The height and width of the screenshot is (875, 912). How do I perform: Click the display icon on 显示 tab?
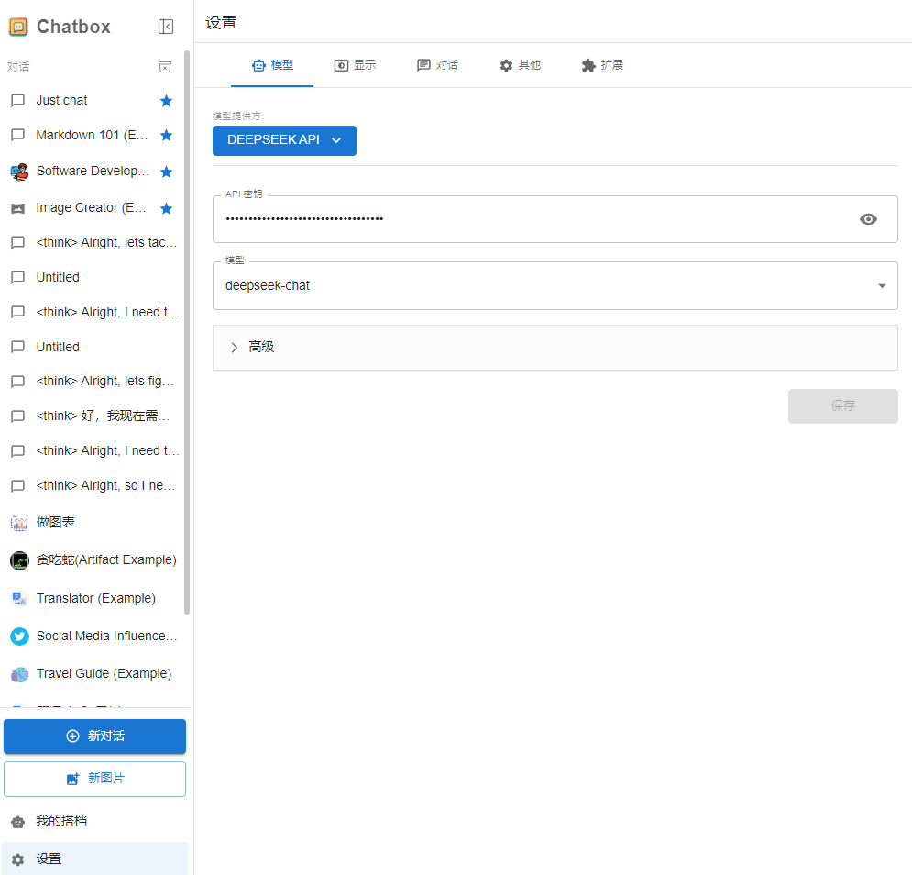pos(341,66)
